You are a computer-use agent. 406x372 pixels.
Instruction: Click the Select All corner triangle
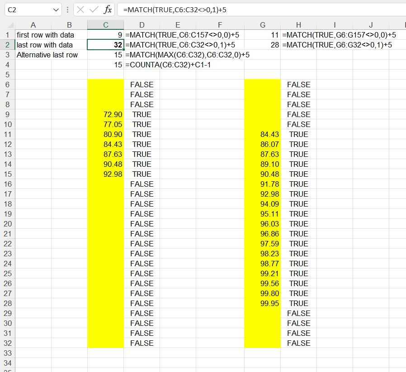(8, 25)
